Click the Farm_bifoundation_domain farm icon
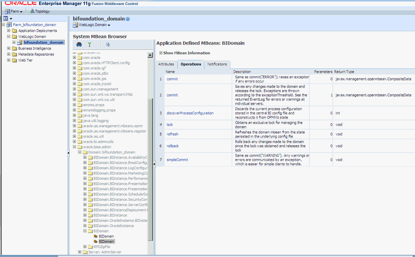This screenshot has width=415, height=257. (9, 24)
